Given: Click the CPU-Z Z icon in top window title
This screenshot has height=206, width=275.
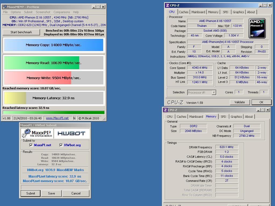Looking at the screenshot, I should pyautogui.click(x=168, y=5).
